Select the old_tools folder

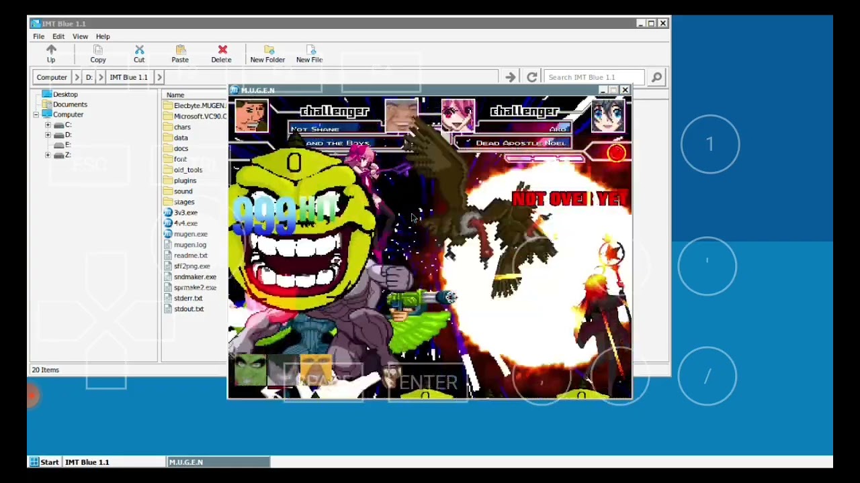pyautogui.click(x=183, y=170)
